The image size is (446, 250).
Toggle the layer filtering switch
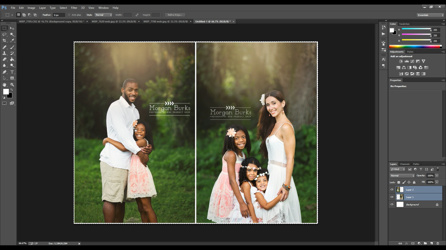[438, 169]
